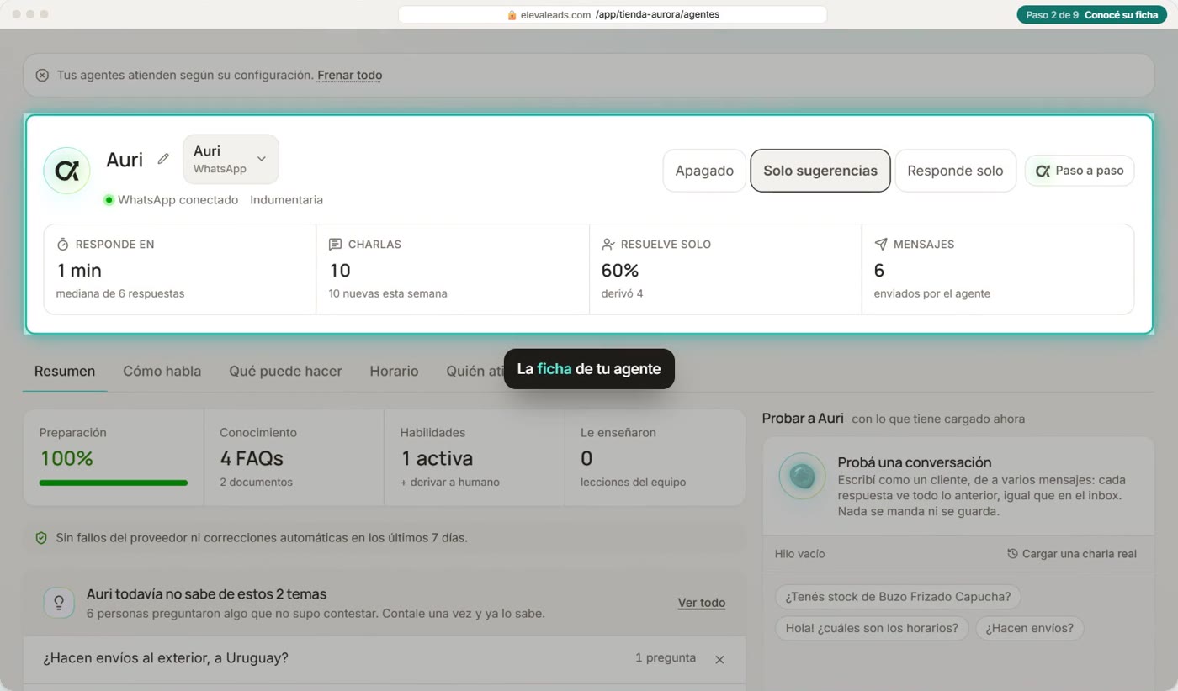The height and width of the screenshot is (691, 1178).
Task: Click the Indumentaria label
Action: tap(286, 200)
